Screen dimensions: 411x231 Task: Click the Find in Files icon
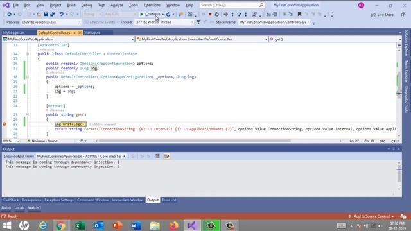(181, 14)
